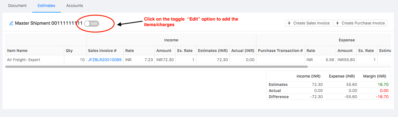Click the plus icon in Create Purchase Invoice
Screen dimensions: 398x117
click(337, 23)
